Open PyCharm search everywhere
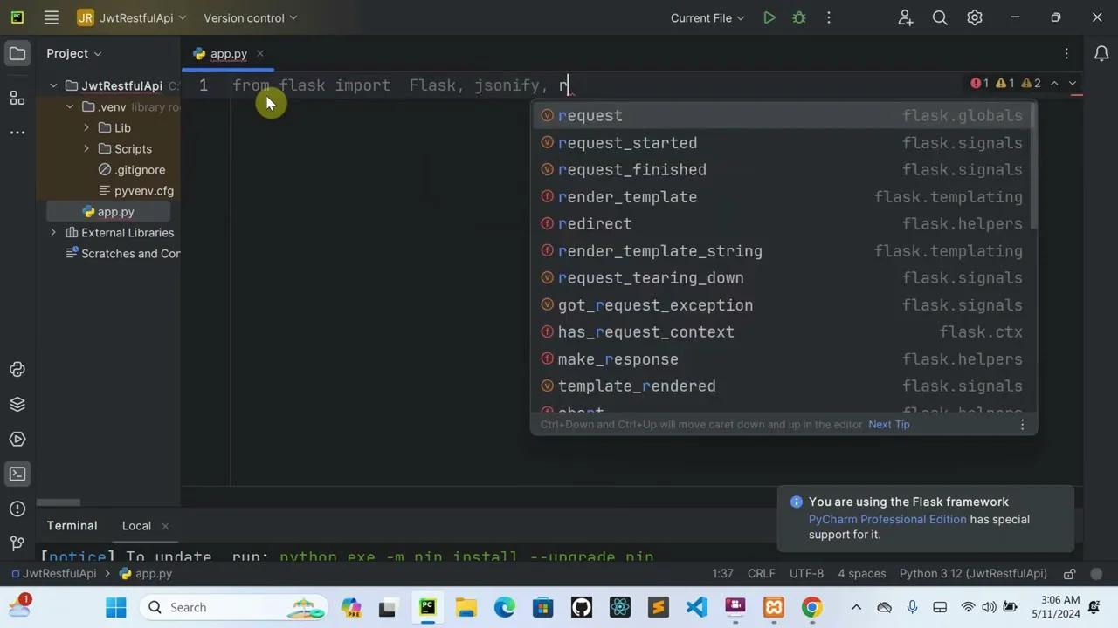 [x=940, y=17]
